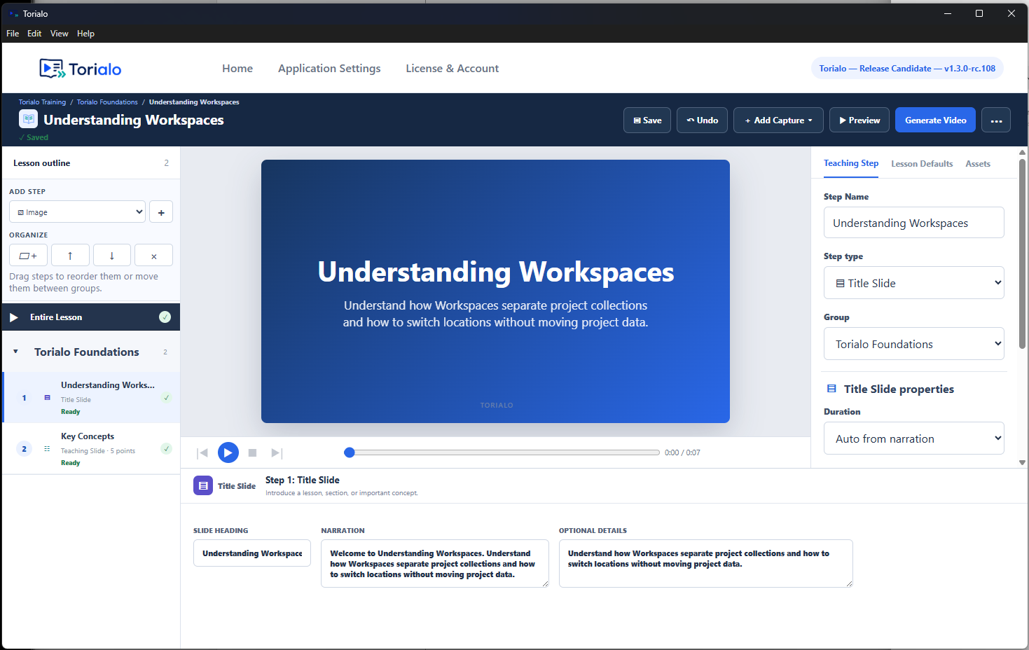Play the Entire Lesson from outline
The height and width of the screenshot is (650, 1029).
pos(14,317)
